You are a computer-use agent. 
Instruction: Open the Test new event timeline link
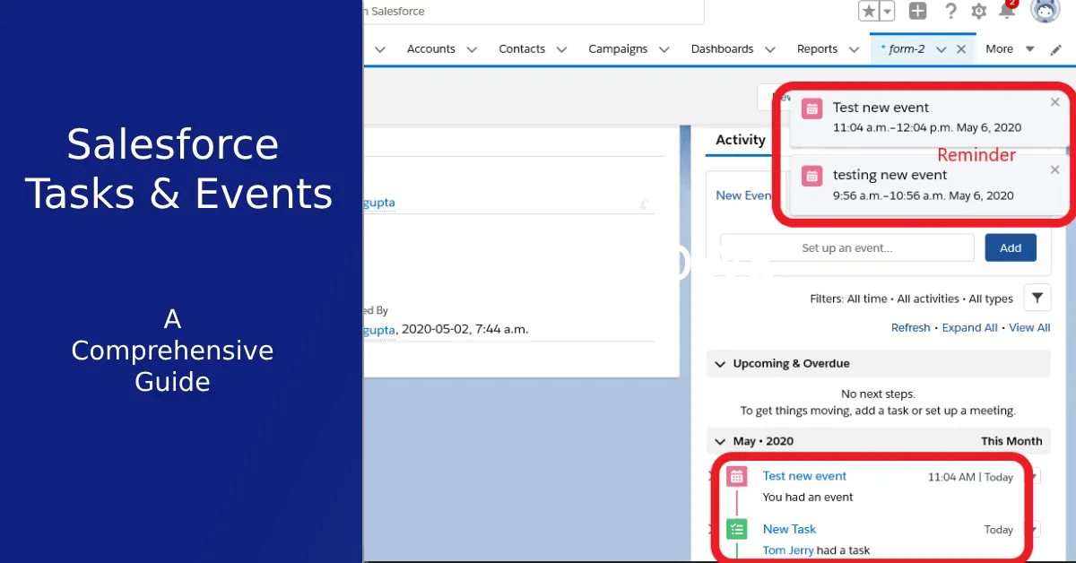(804, 476)
